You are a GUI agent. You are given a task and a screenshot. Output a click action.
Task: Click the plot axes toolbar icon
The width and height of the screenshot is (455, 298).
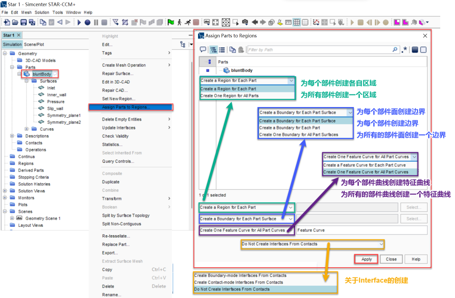click(316, 22)
